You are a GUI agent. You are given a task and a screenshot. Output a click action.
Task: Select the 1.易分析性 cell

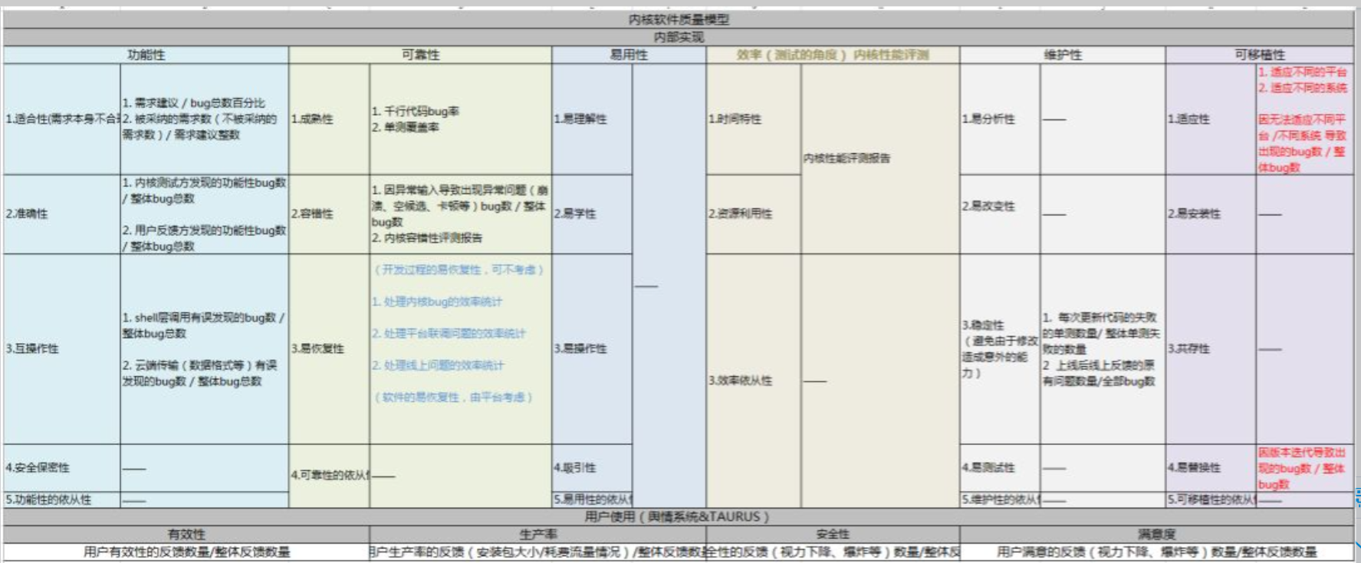(1000, 119)
